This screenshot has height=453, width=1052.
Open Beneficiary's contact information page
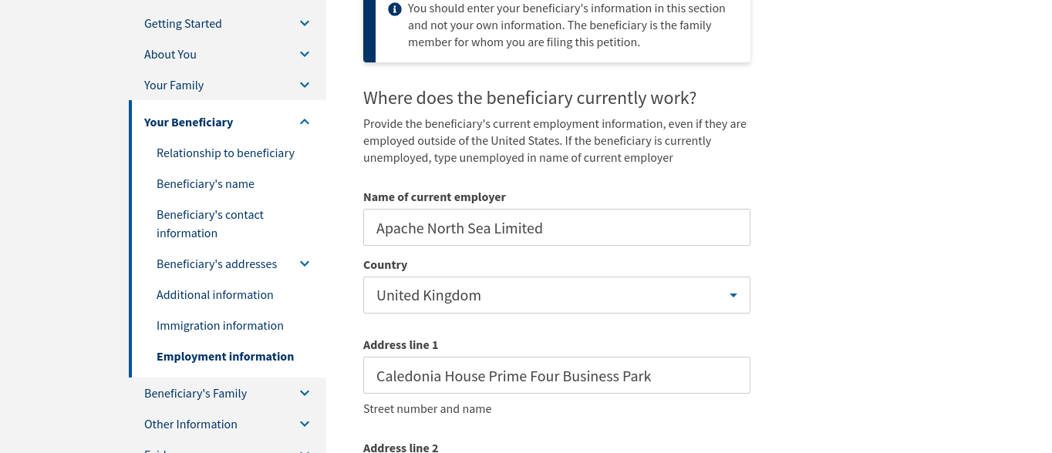pyautogui.click(x=210, y=224)
